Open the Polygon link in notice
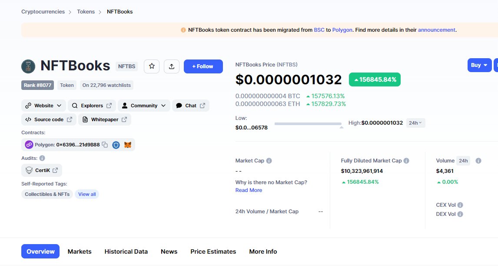 pyautogui.click(x=342, y=30)
